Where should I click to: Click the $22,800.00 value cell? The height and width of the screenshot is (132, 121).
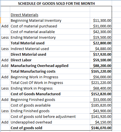click(101, 43)
